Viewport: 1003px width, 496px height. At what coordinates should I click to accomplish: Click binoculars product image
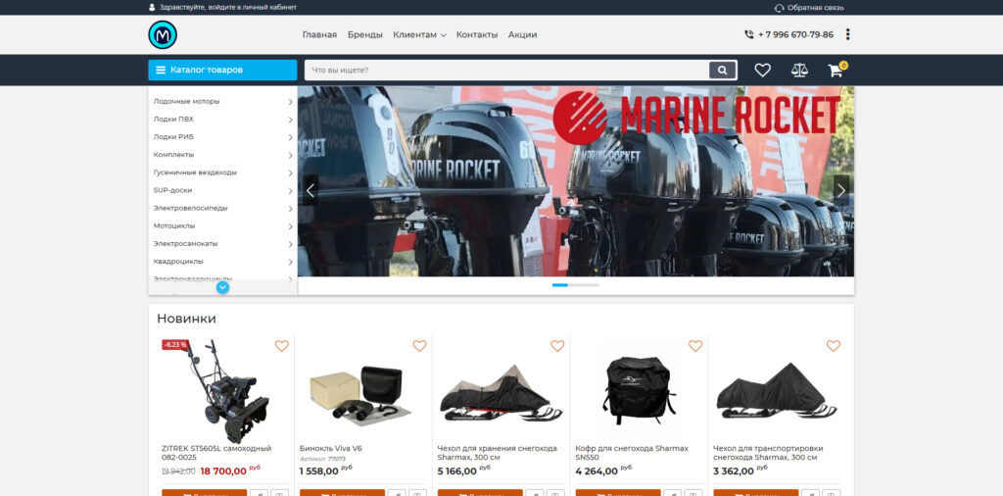362,394
